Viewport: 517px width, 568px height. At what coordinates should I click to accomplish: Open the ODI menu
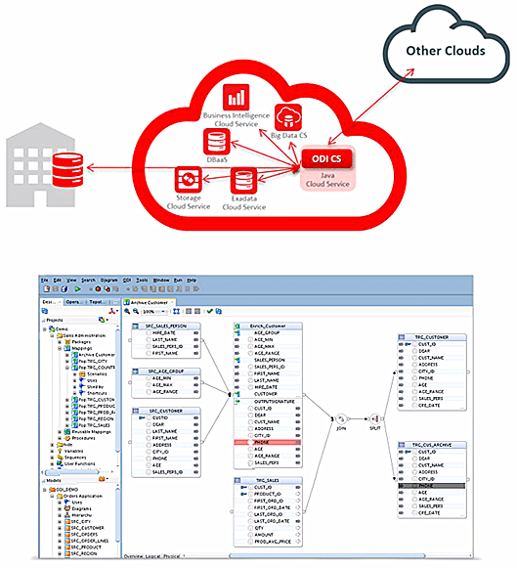(127, 280)
